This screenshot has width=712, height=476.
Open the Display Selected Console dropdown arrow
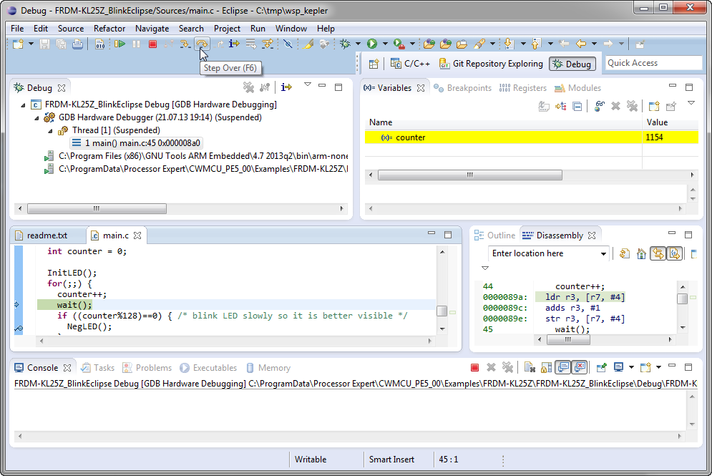(x=631, y=367)
